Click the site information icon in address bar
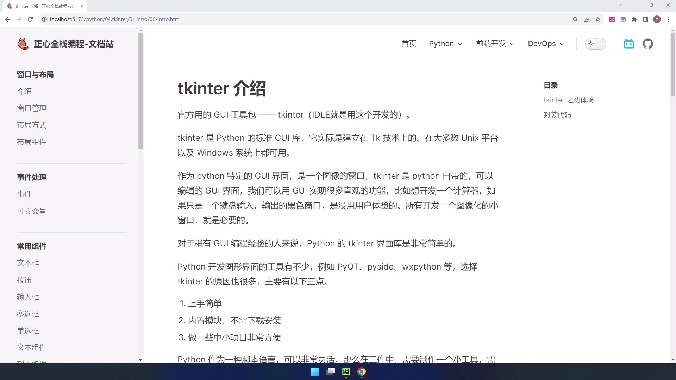The width and height of the screenshot is (676, 380). click(x=44, y=19)
